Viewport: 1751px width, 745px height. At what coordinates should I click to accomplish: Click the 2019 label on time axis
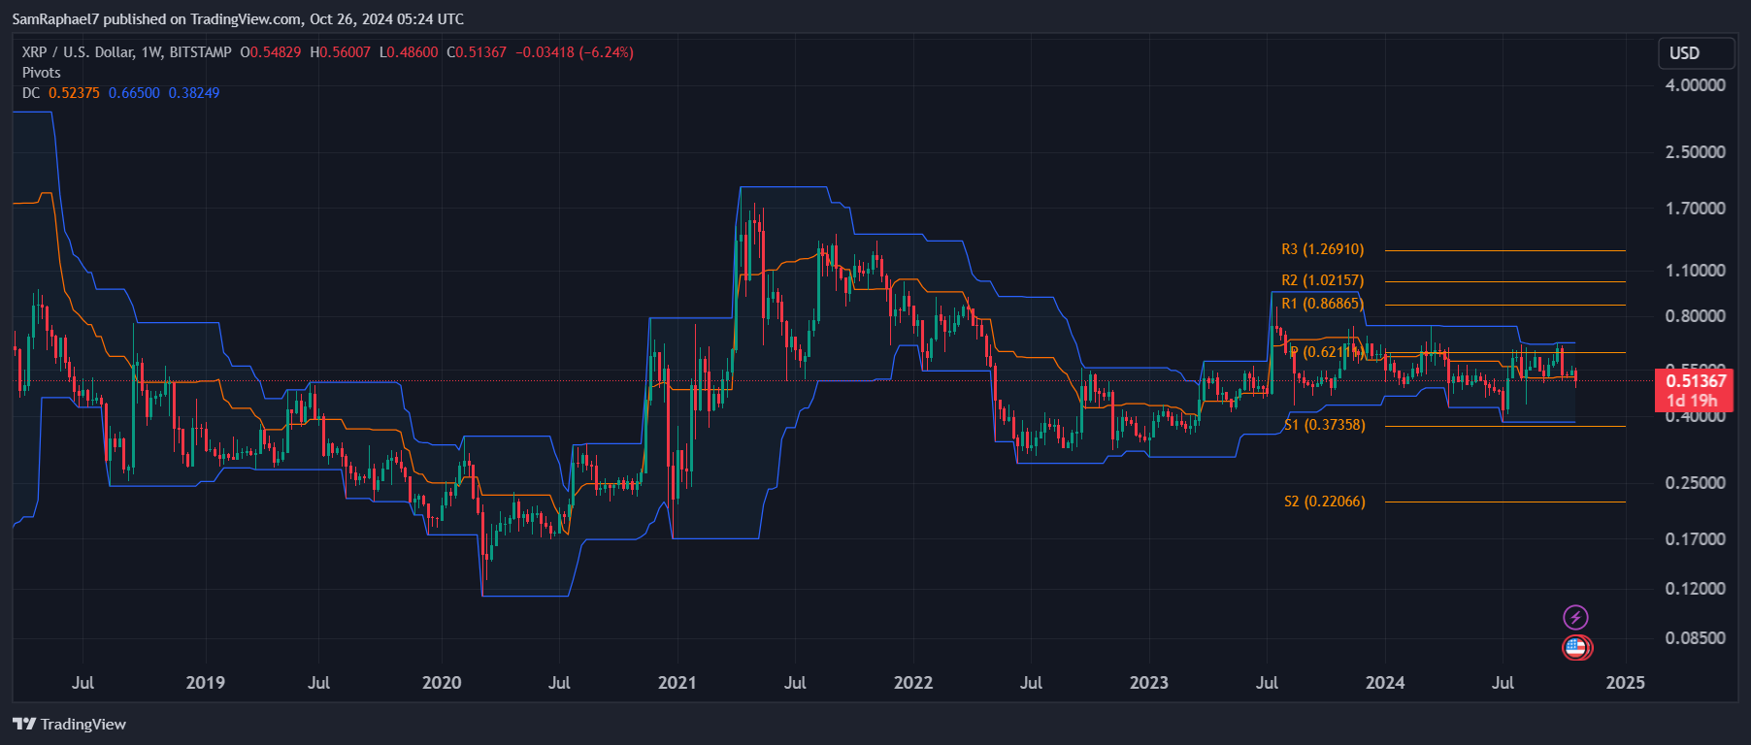(205, 683)
